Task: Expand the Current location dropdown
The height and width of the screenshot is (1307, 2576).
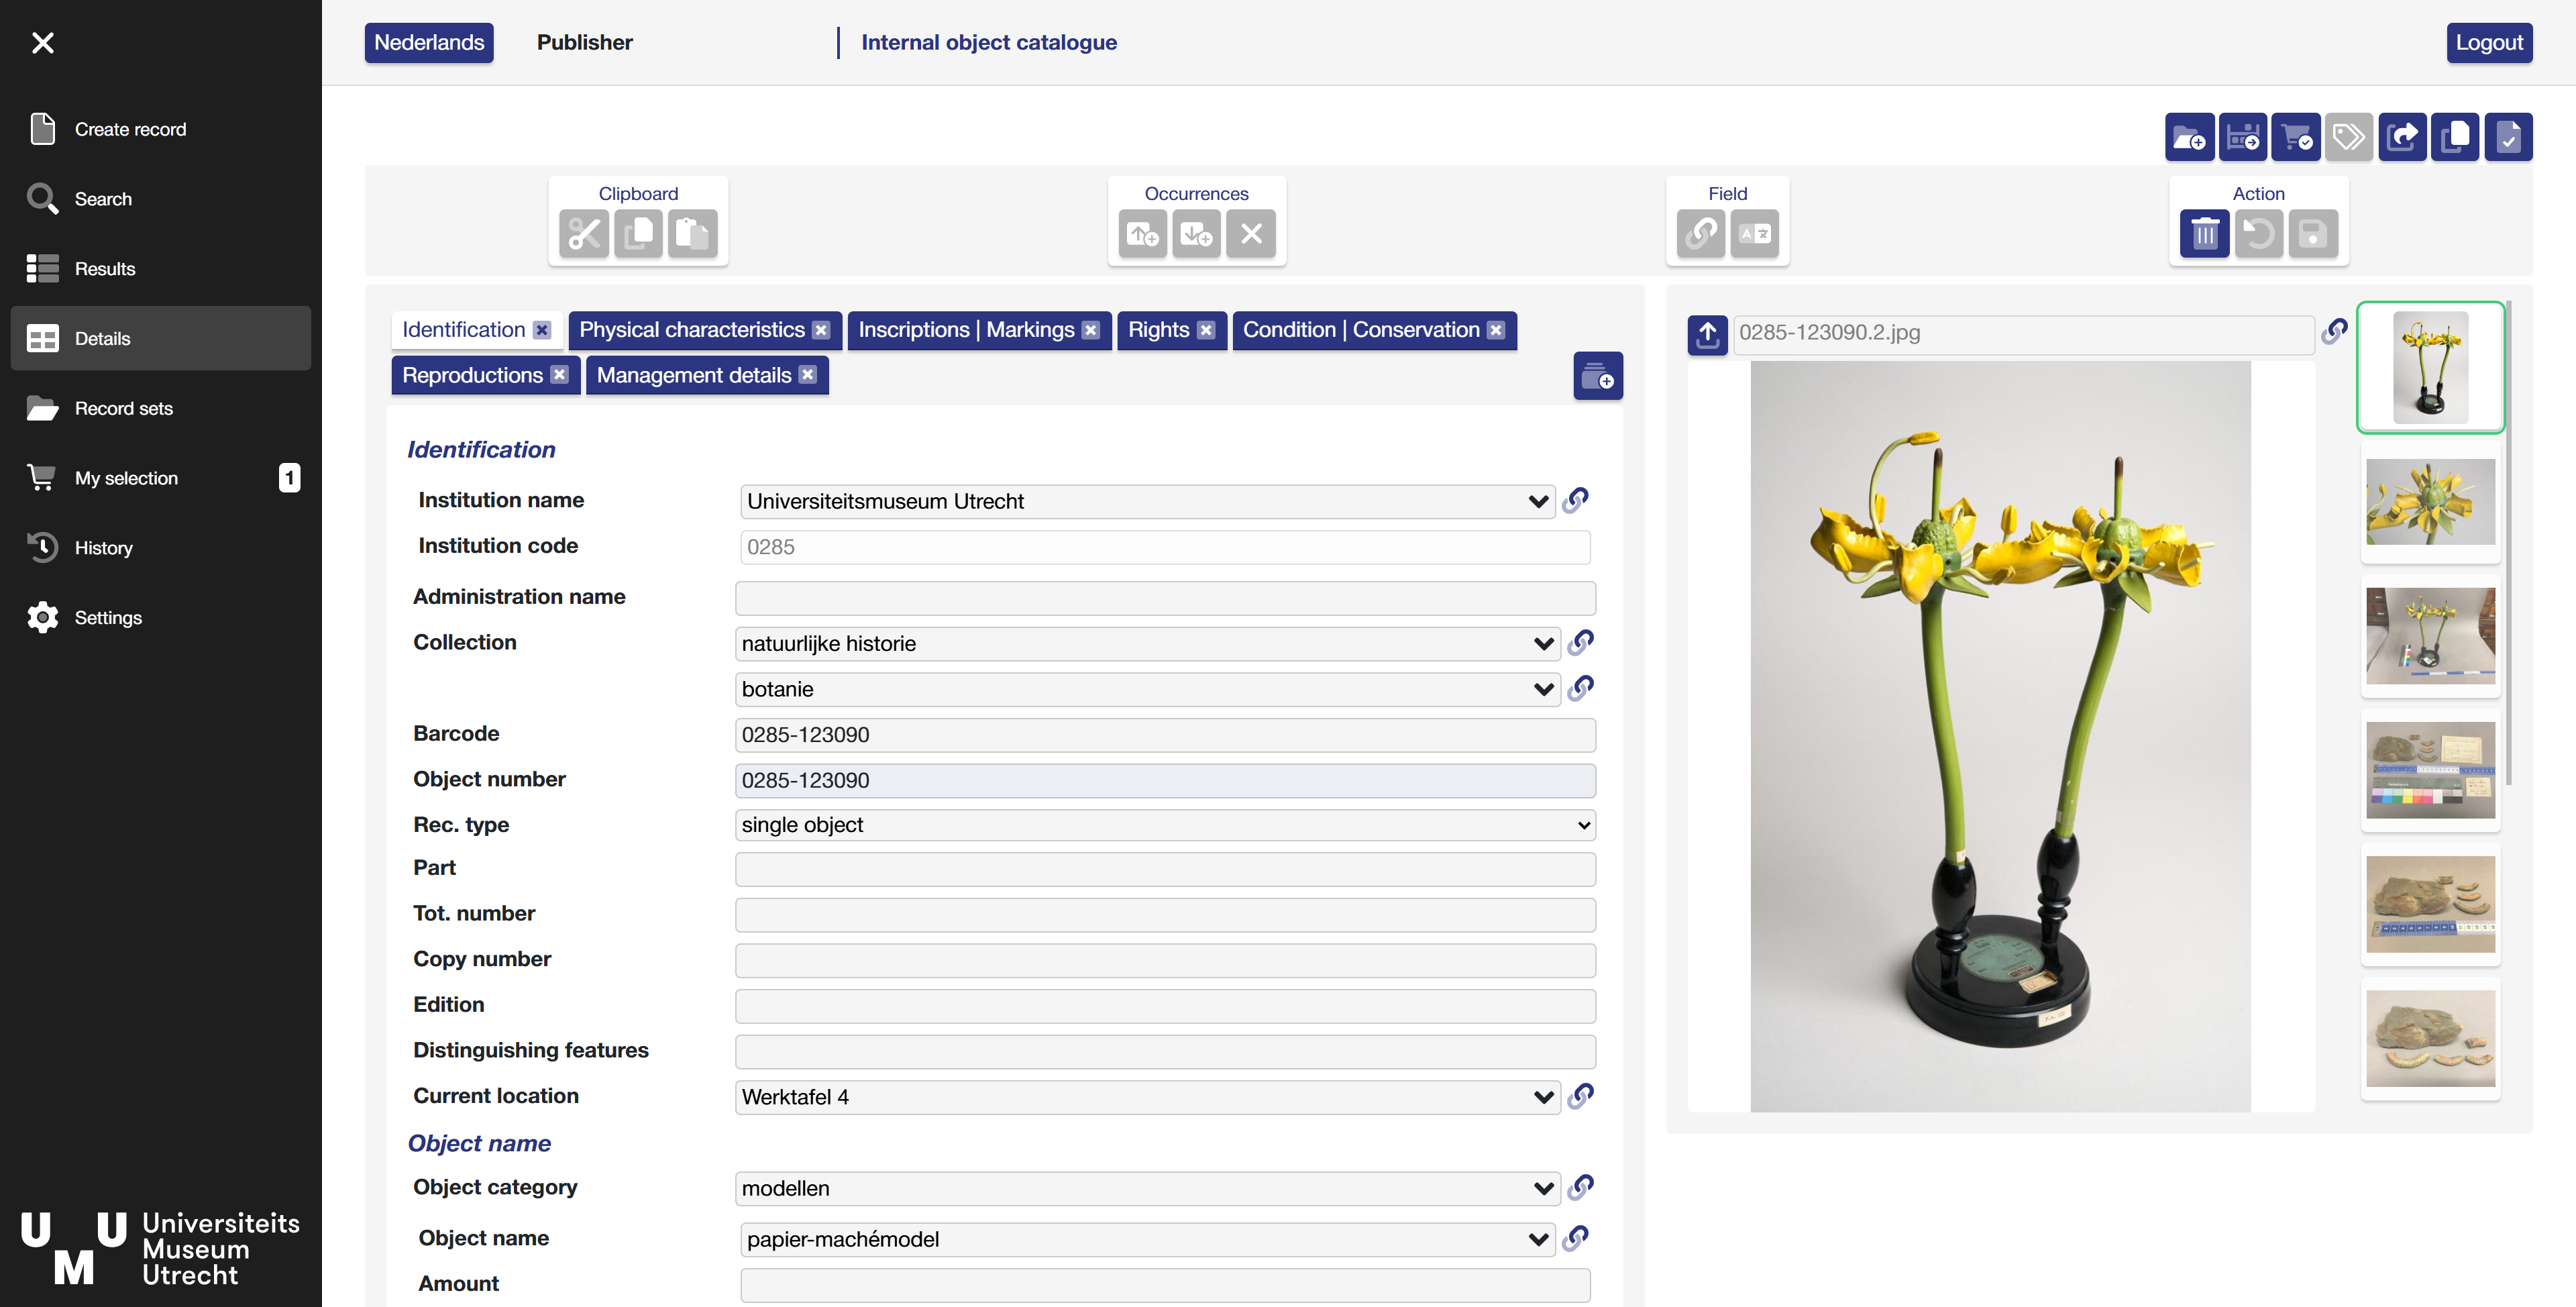Action: coord(1543,1097)
